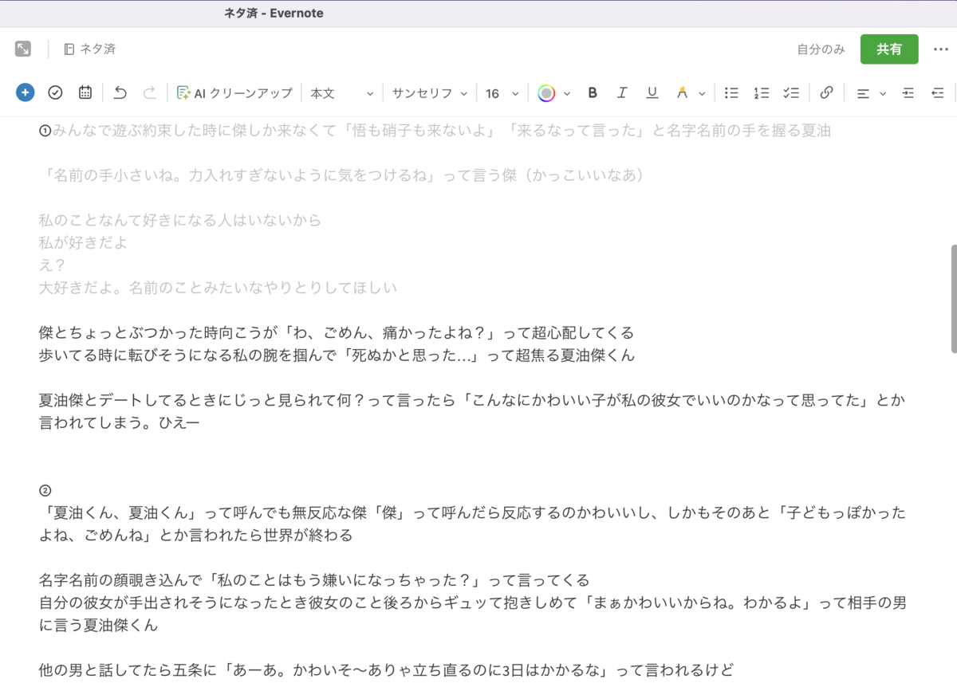Click the line starting 歩いてる時に転びそうになる
Viewport: 957px width, 687px height.
(337, 355)
